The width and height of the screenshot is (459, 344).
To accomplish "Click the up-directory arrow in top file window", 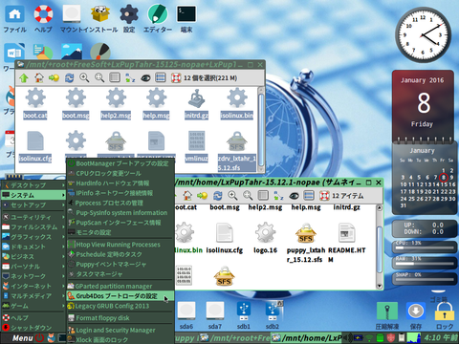I will pos(24,77).
